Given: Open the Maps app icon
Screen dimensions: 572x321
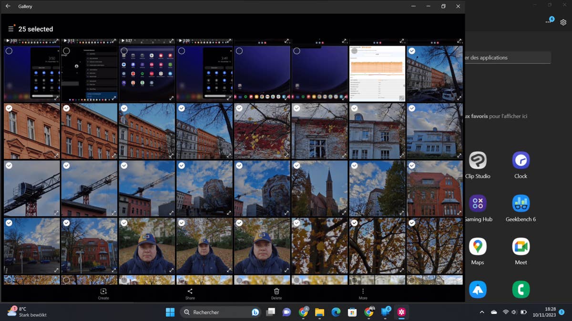Looking at the screenshot, I should (478, 247).
